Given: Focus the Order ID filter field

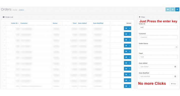Looking at the screenshot, I should coord(158,27).
